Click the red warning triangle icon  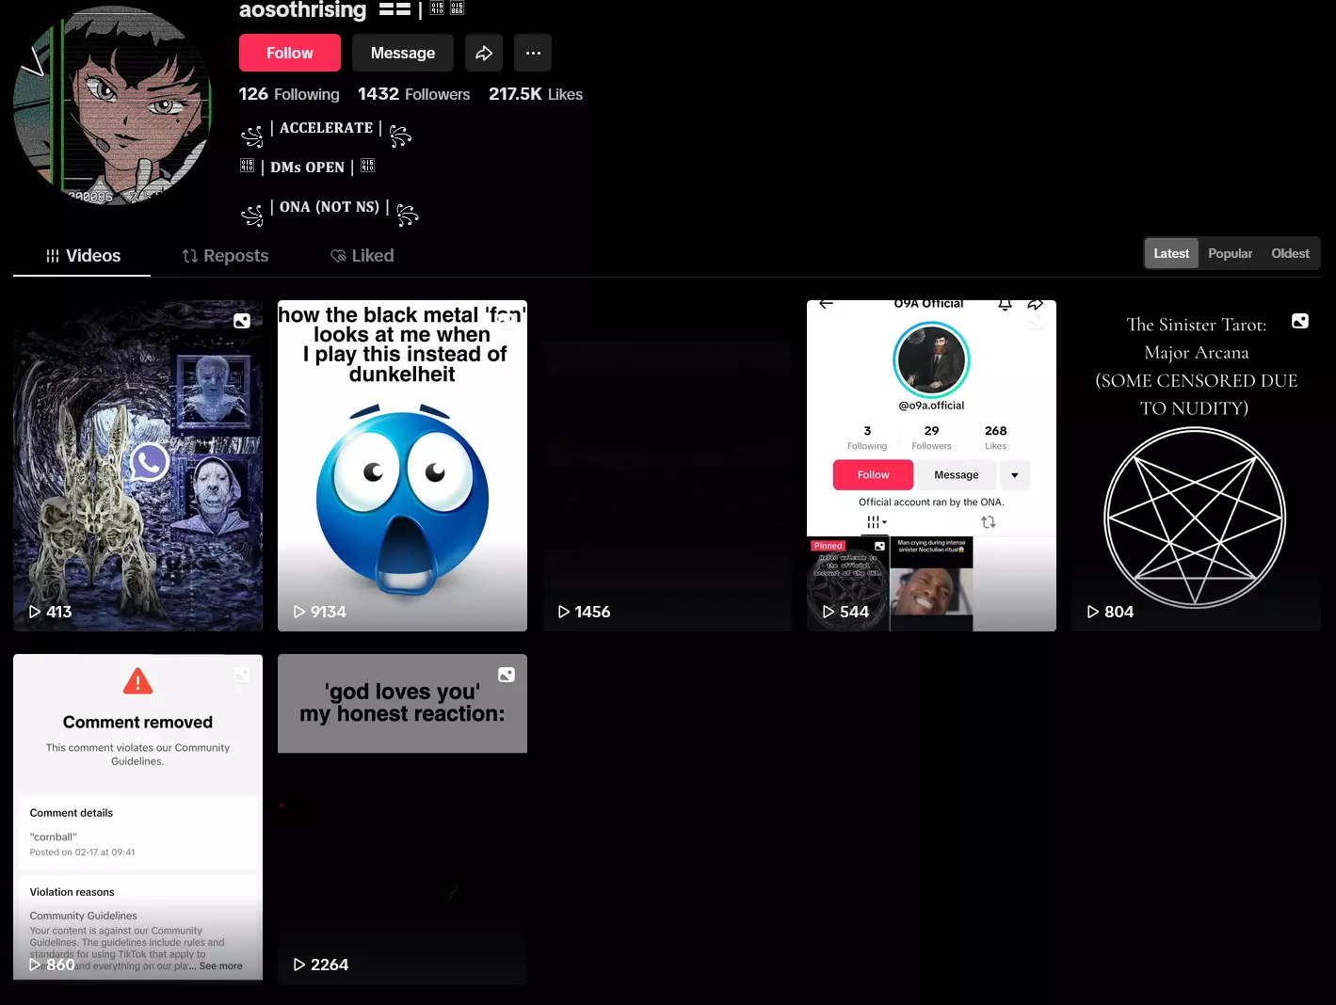coord(137,681)
